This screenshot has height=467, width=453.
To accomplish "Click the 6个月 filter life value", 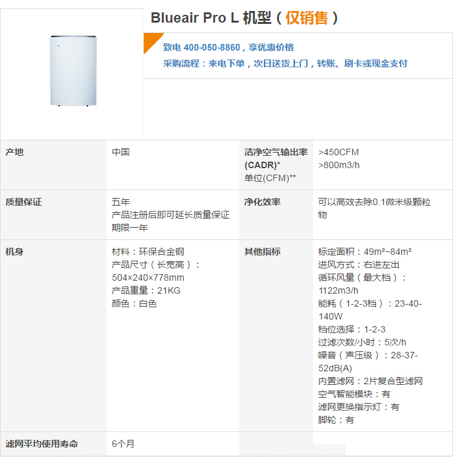I will tap(123, 444).
